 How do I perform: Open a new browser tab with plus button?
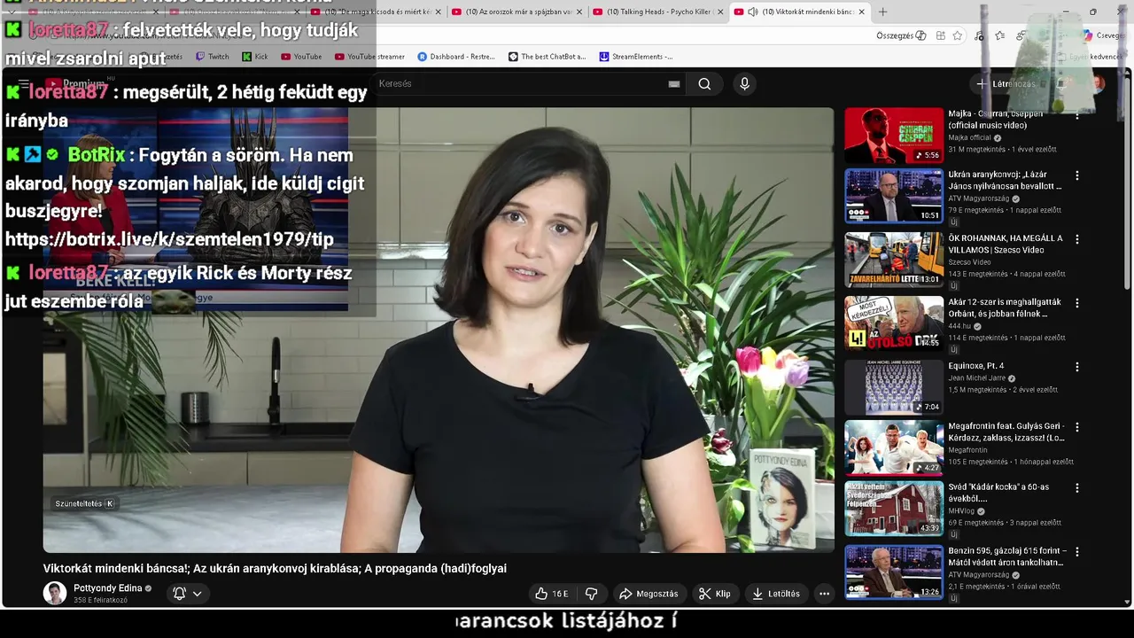click(x=882, y=12)
